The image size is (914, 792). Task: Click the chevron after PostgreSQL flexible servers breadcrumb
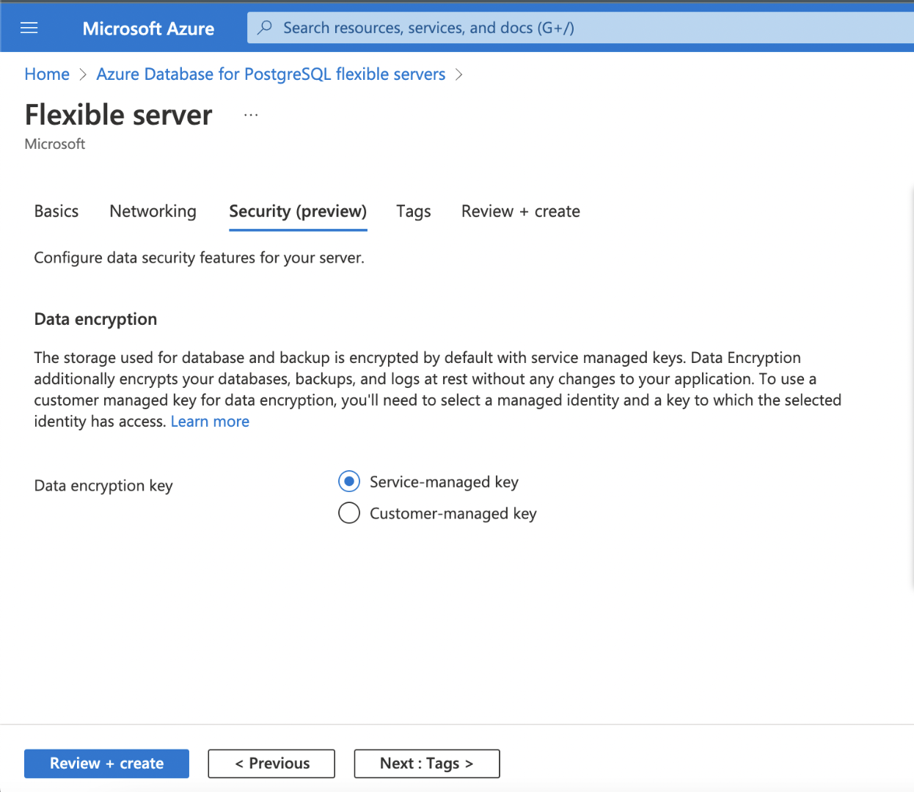click(459, 75)
